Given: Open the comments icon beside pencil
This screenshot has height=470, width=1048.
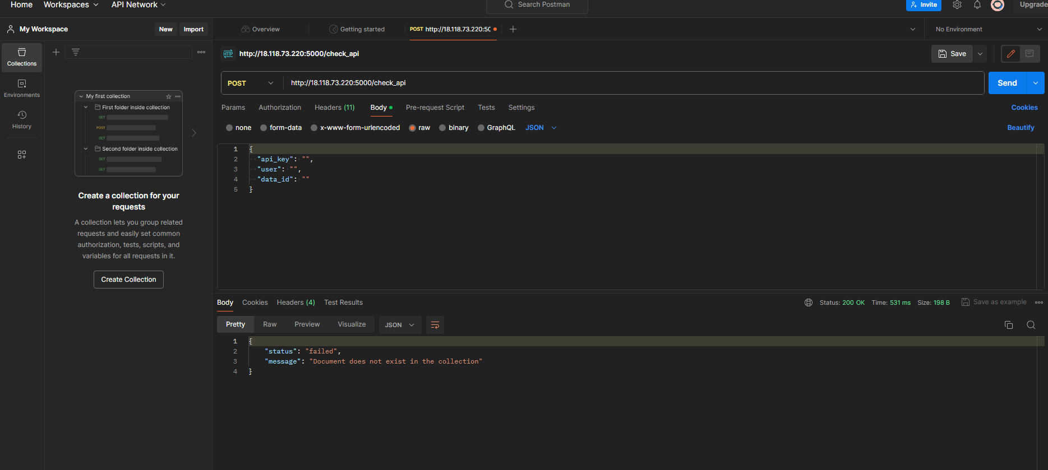Looking at the screenshot, I should click(x=1029, y=54).
